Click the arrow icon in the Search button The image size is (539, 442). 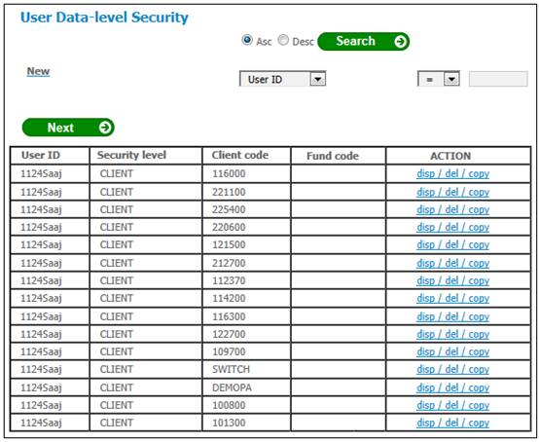[401, 42]
